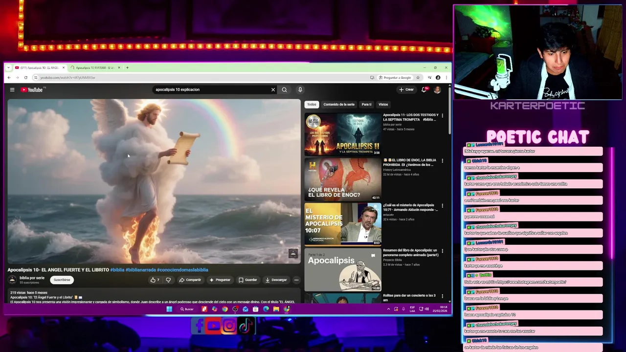The height and width of the screenshot is (352, 626).
Task: Dislike the Apocalipsis 10 video
Action: (168, 280)
